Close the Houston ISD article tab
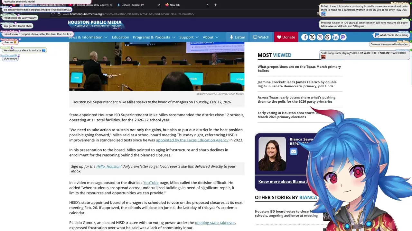 (62, 5)
